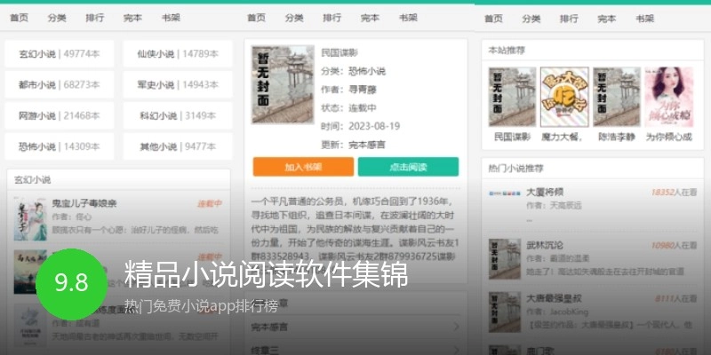This screenshot has width=711, height=355.
Task: Open the 都市小说 68273本 category tile
Action: coord(60,84)
